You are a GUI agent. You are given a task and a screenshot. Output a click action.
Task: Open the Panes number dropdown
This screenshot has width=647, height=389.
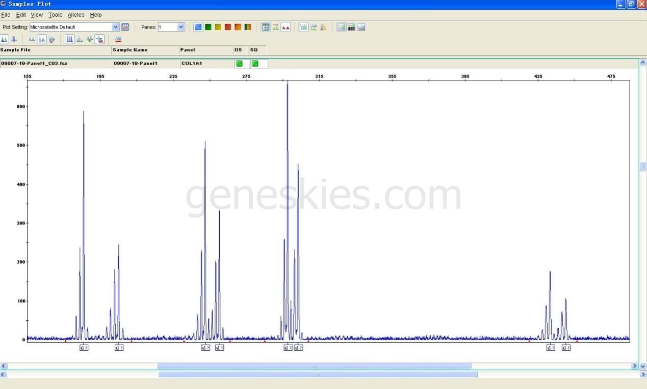[180, 27]
